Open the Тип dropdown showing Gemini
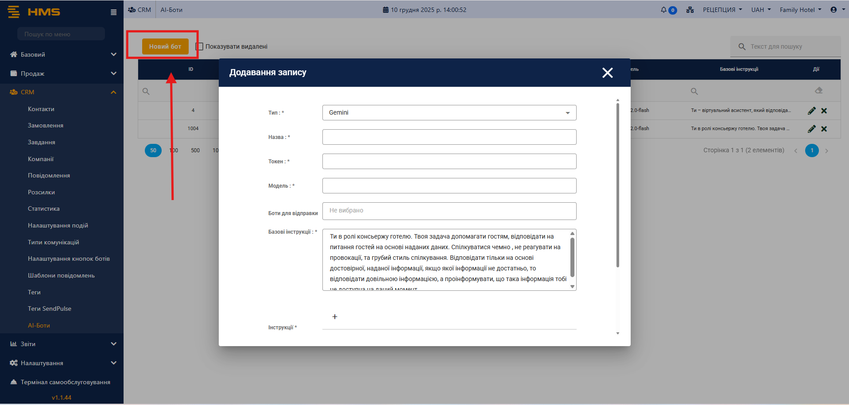The width and height of the screenshot is (849, 405). coord(449,112)
